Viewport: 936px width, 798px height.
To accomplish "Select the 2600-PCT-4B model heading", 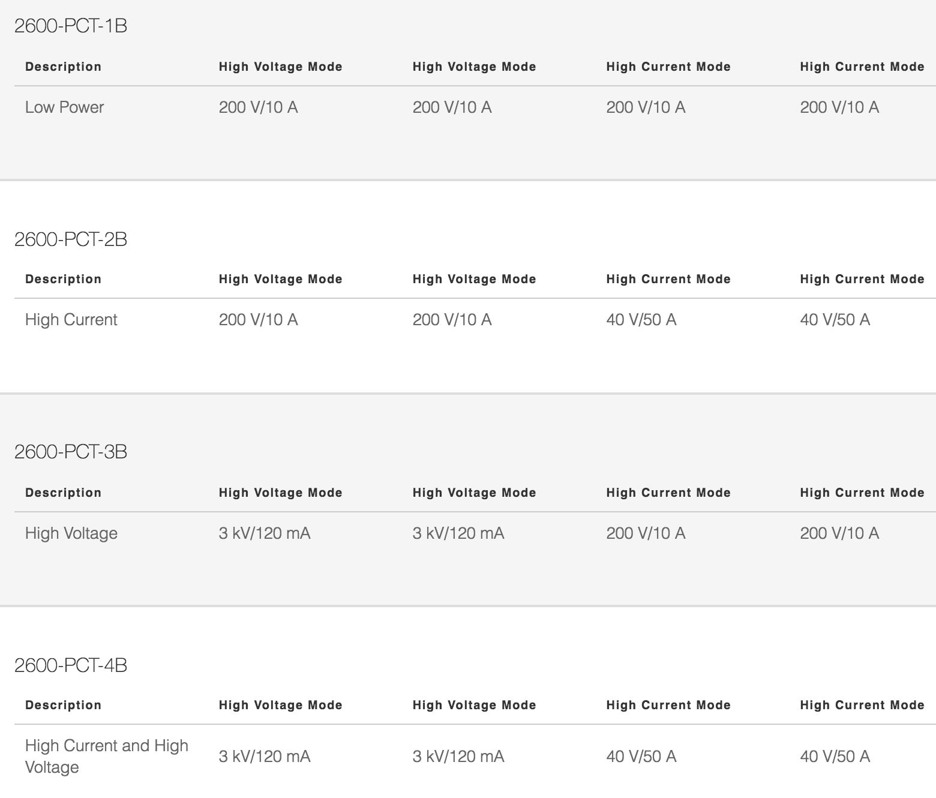I will (x=71, y=665).
